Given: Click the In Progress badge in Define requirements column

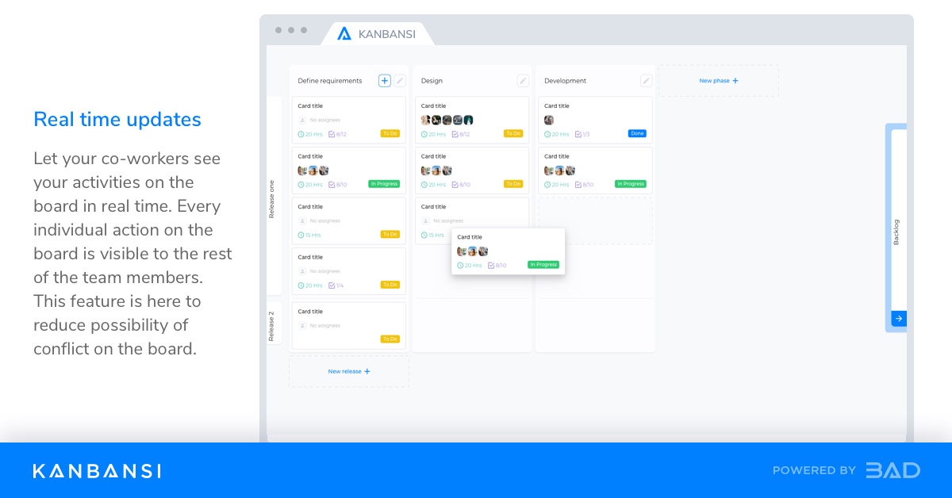Looking at the screenshot, I should (x=384, y=184).
